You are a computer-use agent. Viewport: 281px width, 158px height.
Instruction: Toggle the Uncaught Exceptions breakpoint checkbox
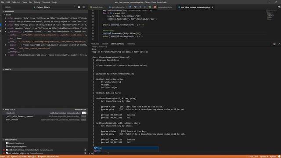(7, 147)
